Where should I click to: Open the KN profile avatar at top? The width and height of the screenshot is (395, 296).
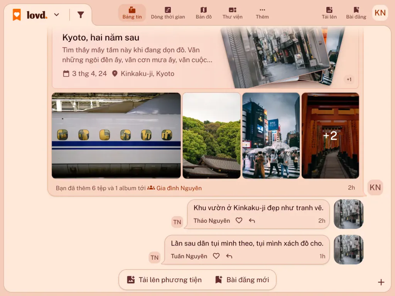coord(380,13)
